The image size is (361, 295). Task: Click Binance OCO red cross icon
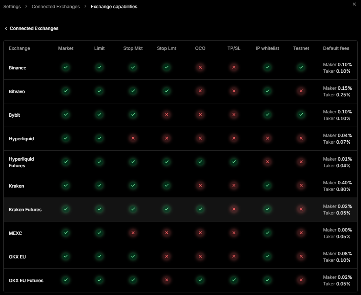[200, 68]
